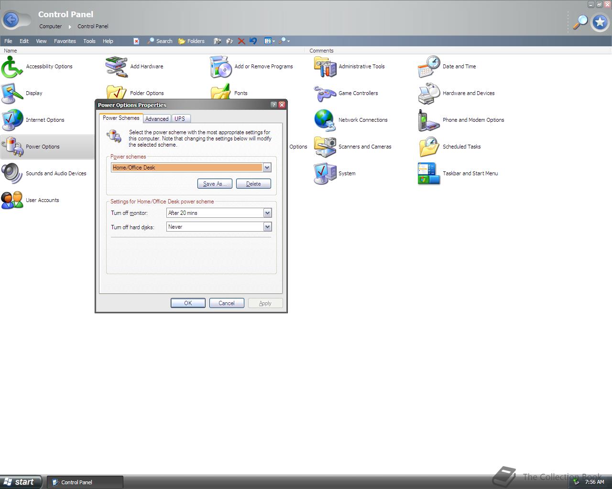This screenshot has width=612, height=489.
Task: Open Taskbar and Start Menu icon
Action: click(429, 173)
